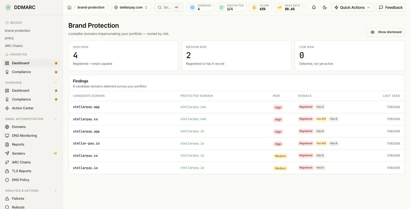This screenshot has height=209, width=410.
Task: Click the Score 65% stat chip
Action: click(x=260, y=7)
